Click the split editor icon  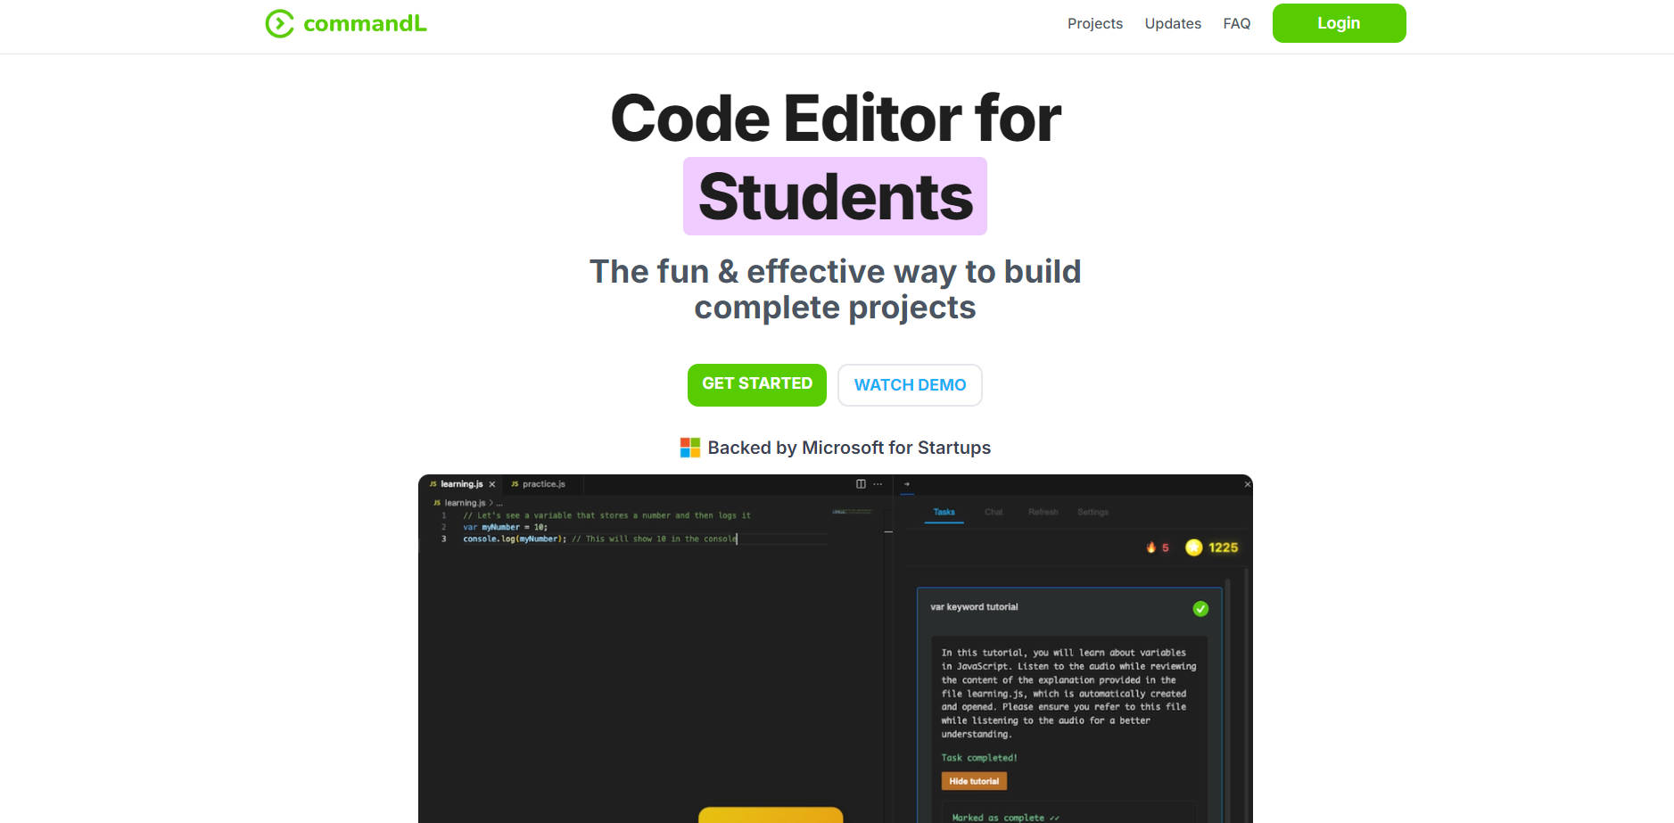(861, 484)
